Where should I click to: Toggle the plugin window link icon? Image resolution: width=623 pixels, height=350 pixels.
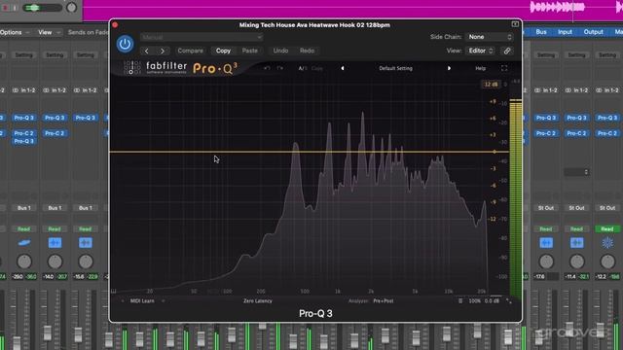tap(507, 51)
